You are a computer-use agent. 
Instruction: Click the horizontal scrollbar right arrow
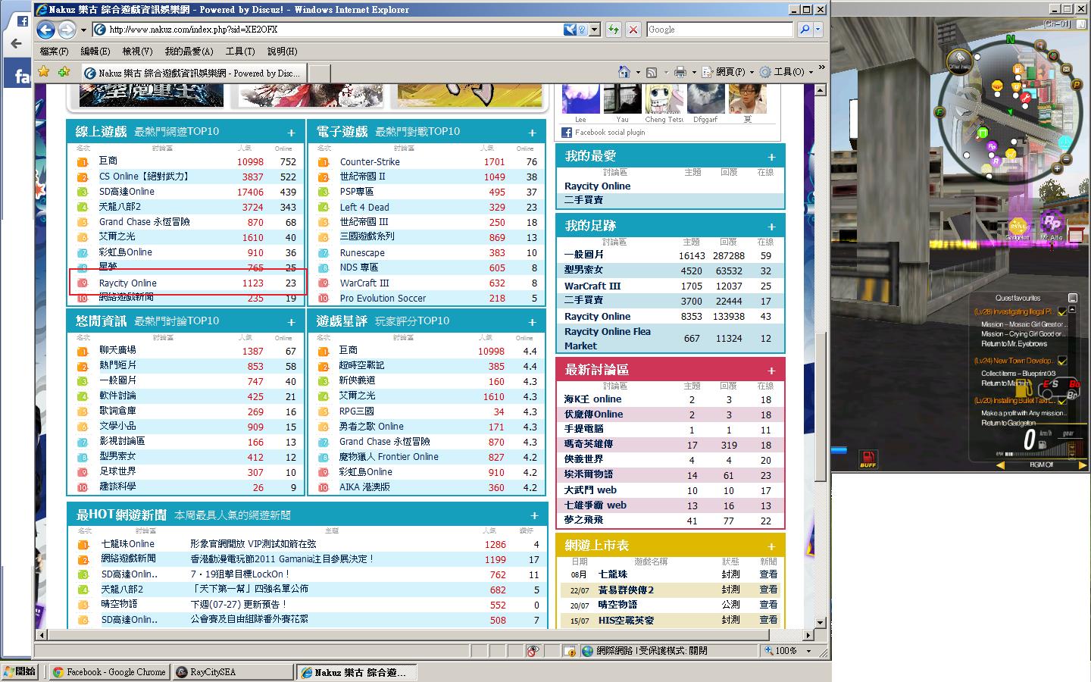pyautogui.click(x=809, y=635)
